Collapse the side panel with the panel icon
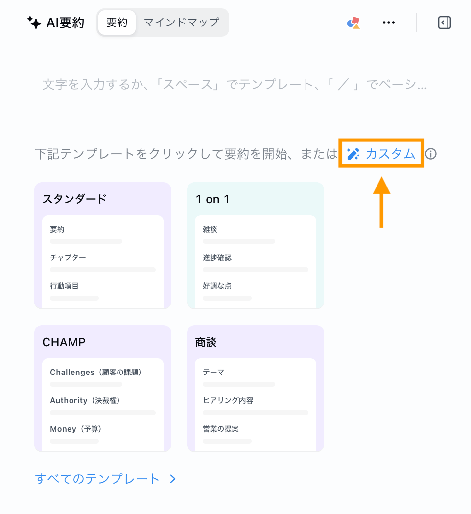 [445, 23]
